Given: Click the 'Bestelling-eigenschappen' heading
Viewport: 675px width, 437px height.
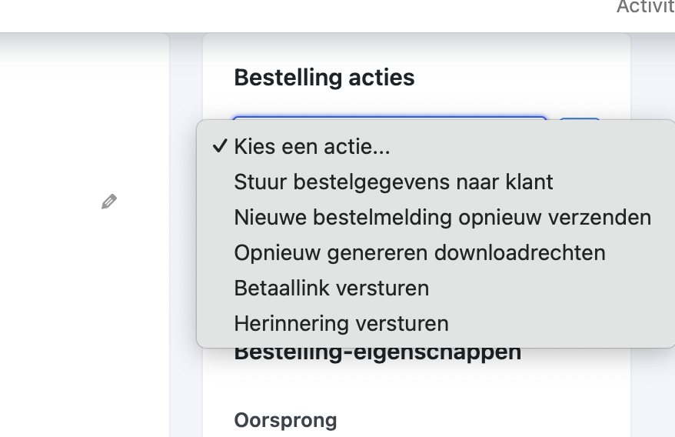Looking at the screenshot, I should pos(377,354).
